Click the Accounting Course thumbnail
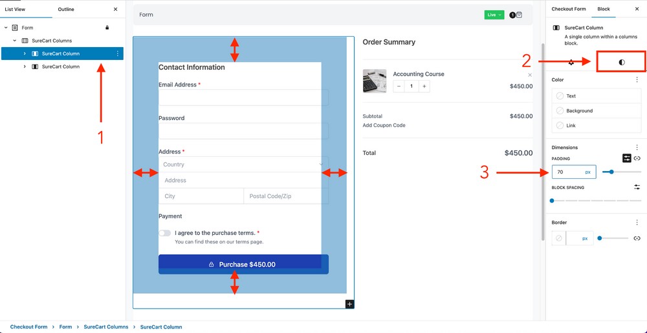This screenshot has width=647, height=333. pos(375,81)
